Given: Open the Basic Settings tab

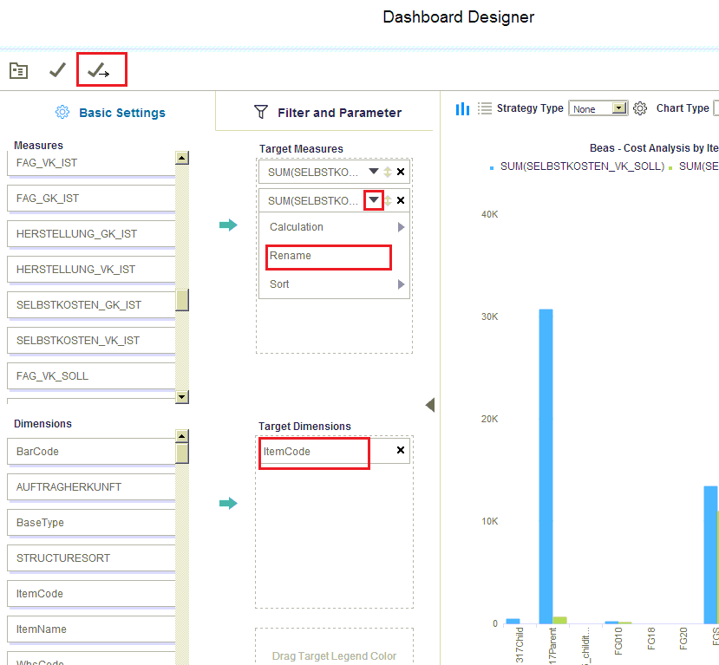Looking at the screenshot, I should click(110, 113).
